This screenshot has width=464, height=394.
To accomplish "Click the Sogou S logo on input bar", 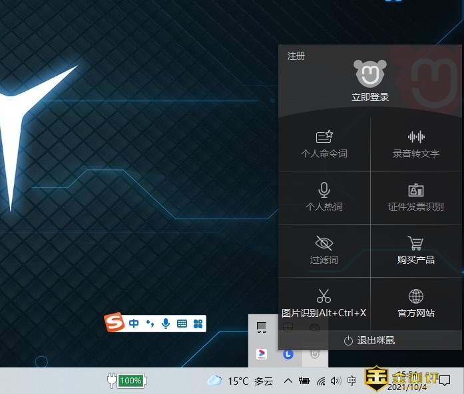I will (x=115, y=324).
